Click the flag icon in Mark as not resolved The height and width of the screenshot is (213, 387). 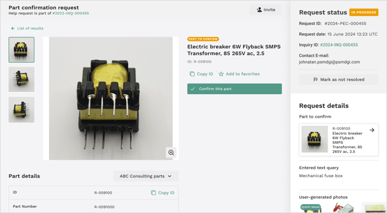(316, 80)
